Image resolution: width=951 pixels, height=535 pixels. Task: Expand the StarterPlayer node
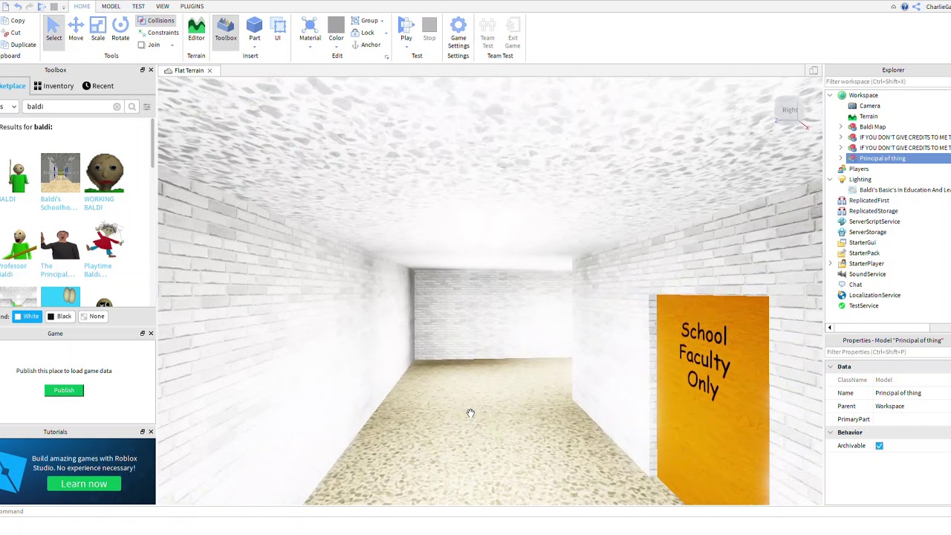point(830,264)
